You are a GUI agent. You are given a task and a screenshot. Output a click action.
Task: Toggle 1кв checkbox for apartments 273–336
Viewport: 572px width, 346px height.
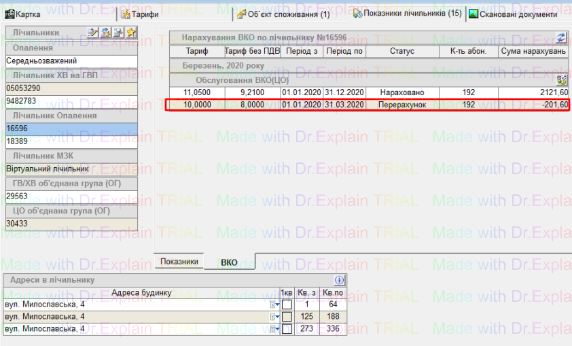287,329
